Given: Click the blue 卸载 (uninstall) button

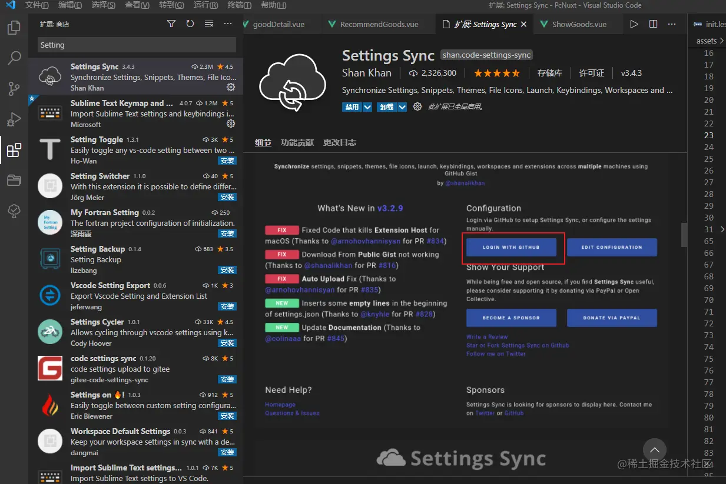Looking at the screenshot, I should 386,107.
